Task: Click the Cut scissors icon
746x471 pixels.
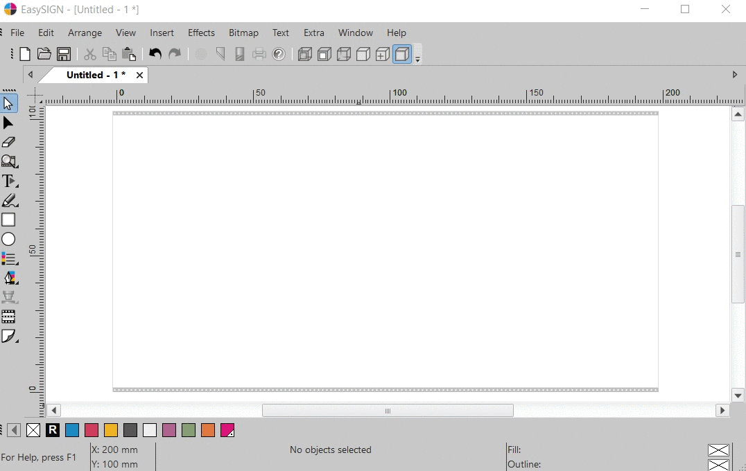Action: tap(90, 54)
